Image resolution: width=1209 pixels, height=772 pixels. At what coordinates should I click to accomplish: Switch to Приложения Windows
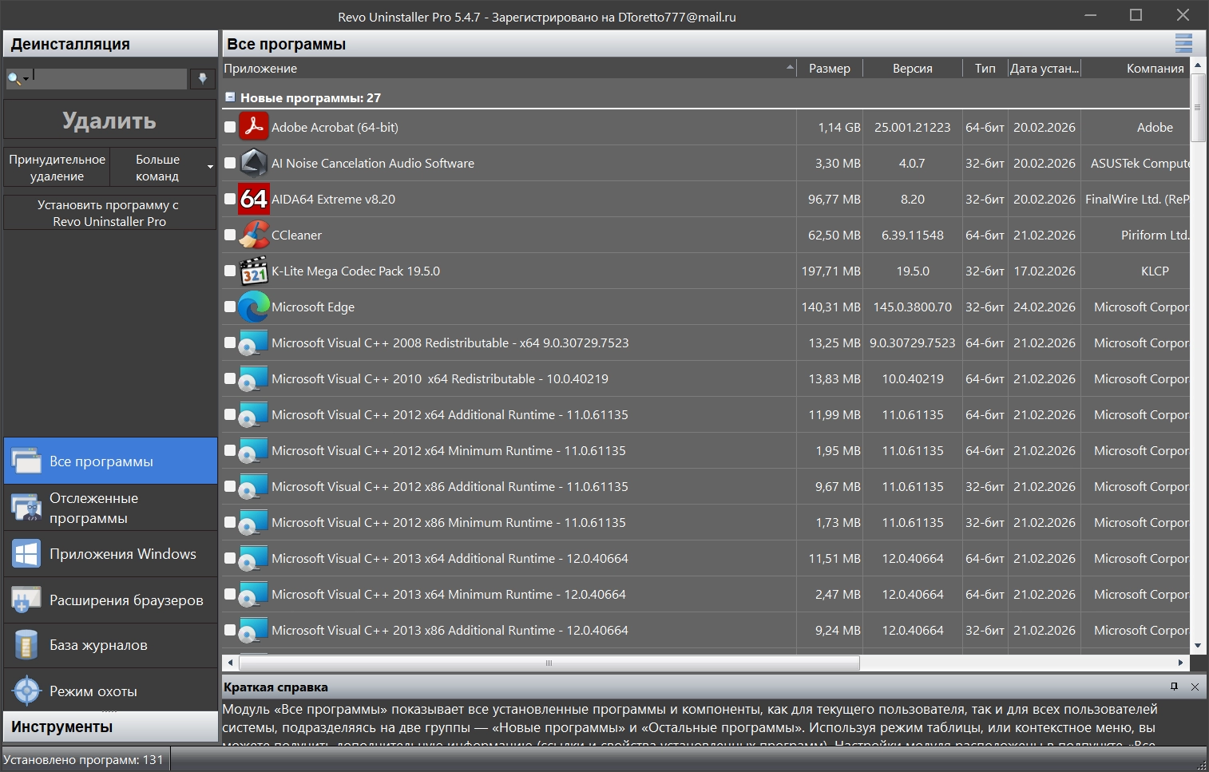(x=110, y=554)
